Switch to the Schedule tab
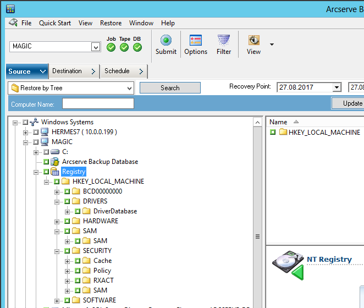 click(124, 71)
